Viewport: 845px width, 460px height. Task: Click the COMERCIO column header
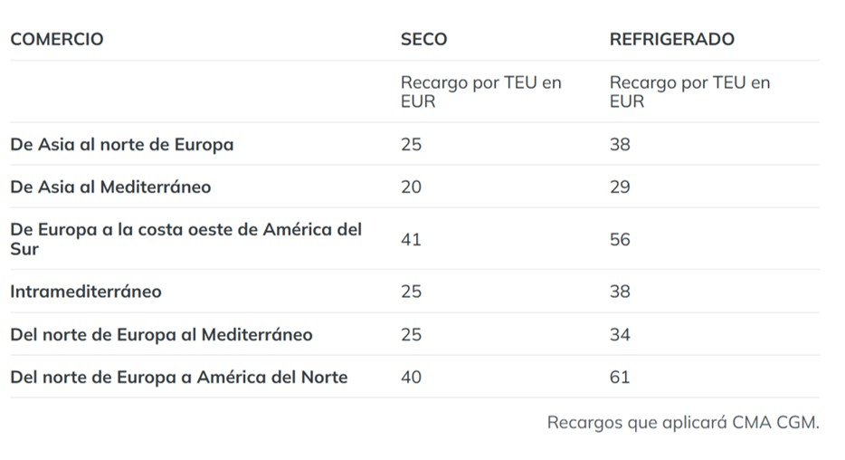57,39
